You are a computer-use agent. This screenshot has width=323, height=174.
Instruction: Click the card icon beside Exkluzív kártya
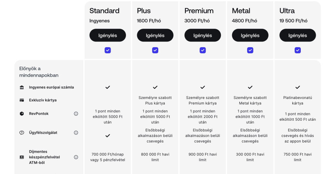click(21, 100)
